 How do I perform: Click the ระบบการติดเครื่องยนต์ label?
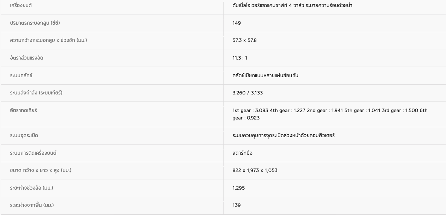click(x=33, y=153)
